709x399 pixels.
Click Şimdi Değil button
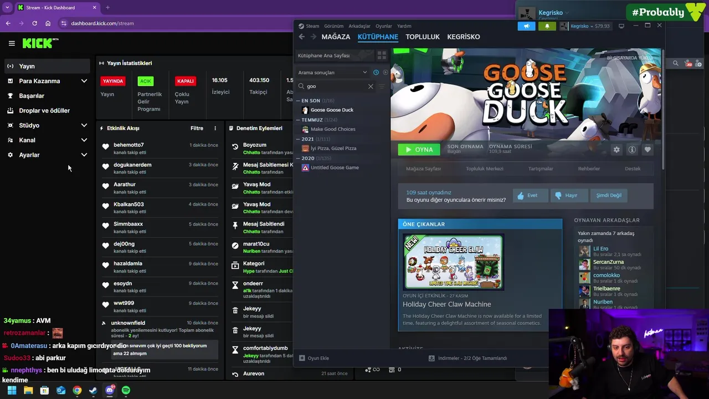coord(609,195)
